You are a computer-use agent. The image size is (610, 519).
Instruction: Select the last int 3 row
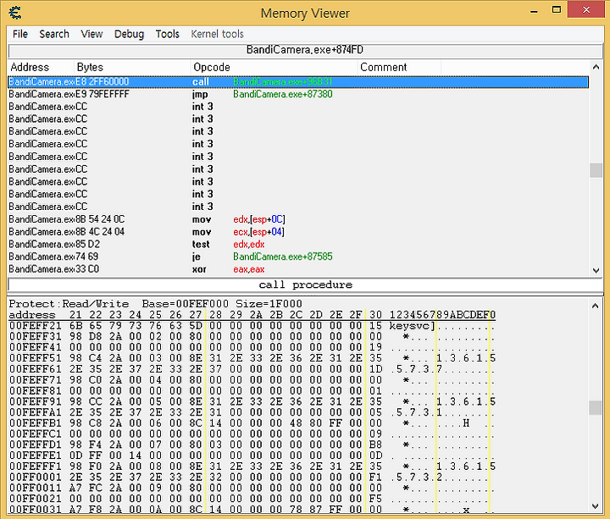click(x=298, y=207)
